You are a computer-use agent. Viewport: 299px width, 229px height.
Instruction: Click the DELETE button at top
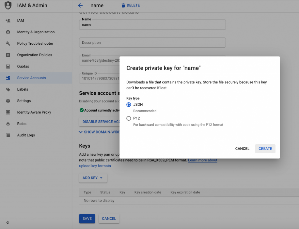click(131, 5)
